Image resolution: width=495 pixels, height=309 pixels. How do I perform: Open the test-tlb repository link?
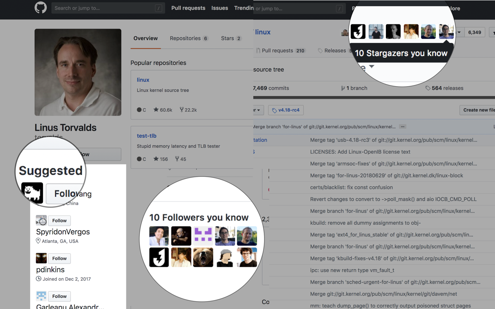coord(147,136)
